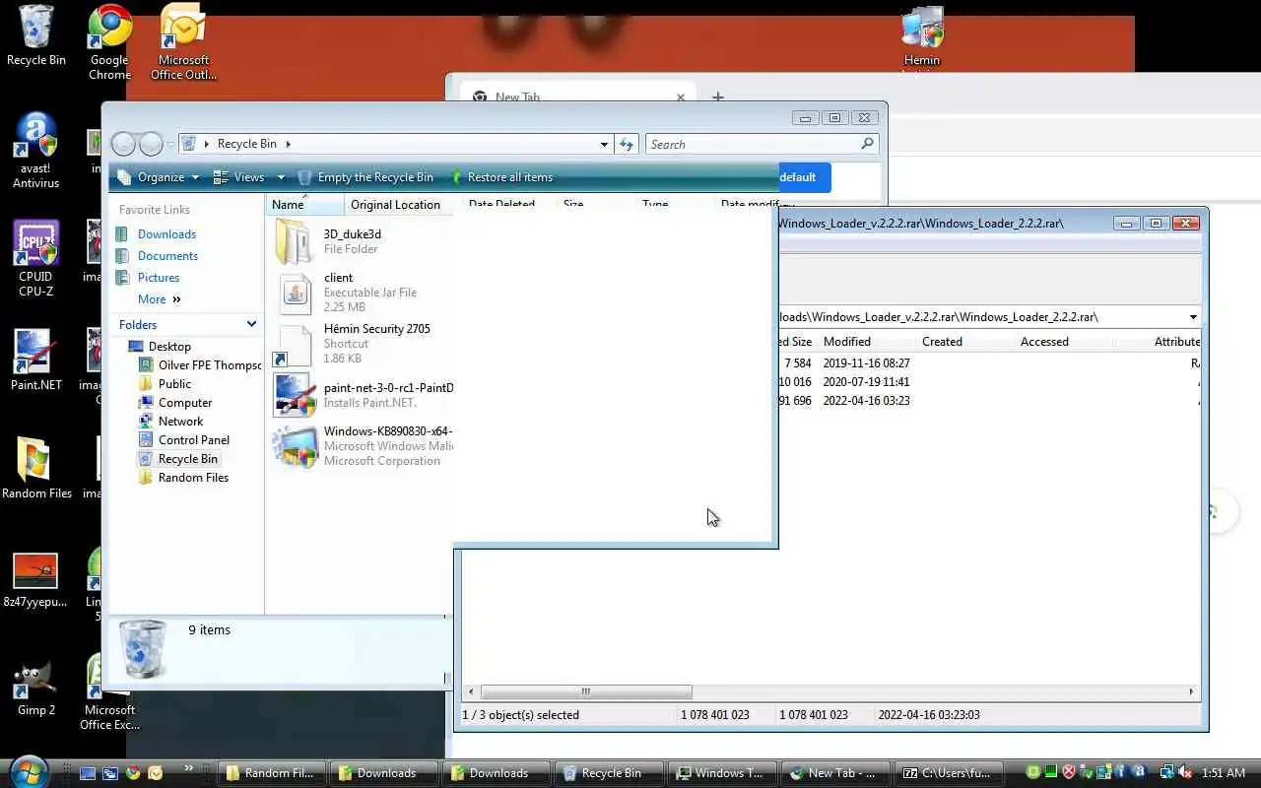
Task: Click the network icon in the system tray
Action: (x=1166, y=773)
